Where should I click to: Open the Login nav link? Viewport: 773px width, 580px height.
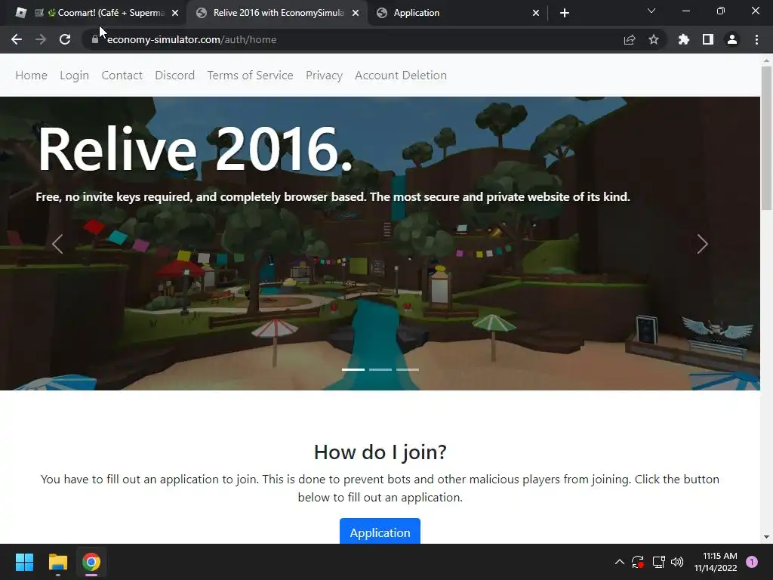point(75,76)
